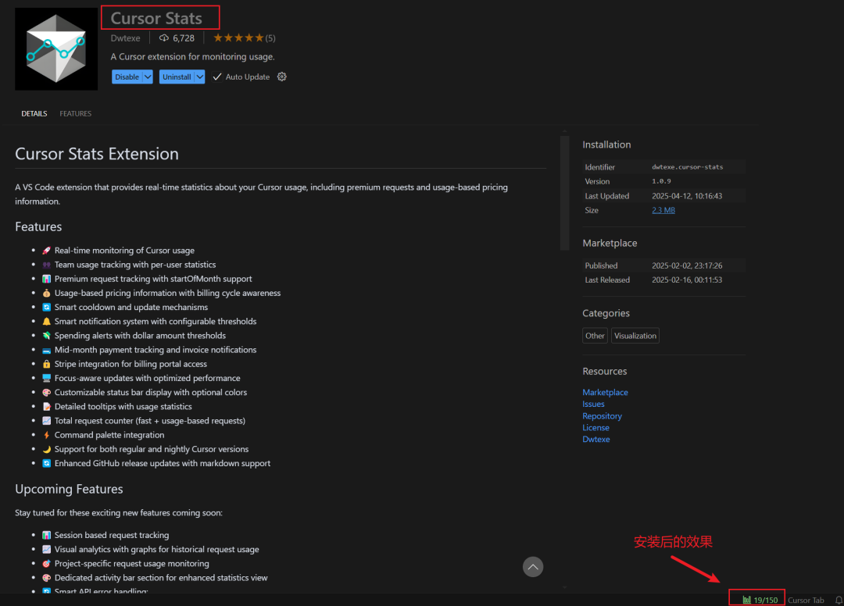Click the Last Released 2025-02-16 date
The height and width of the screenshot is (606, 844).
tap(687, 280)
